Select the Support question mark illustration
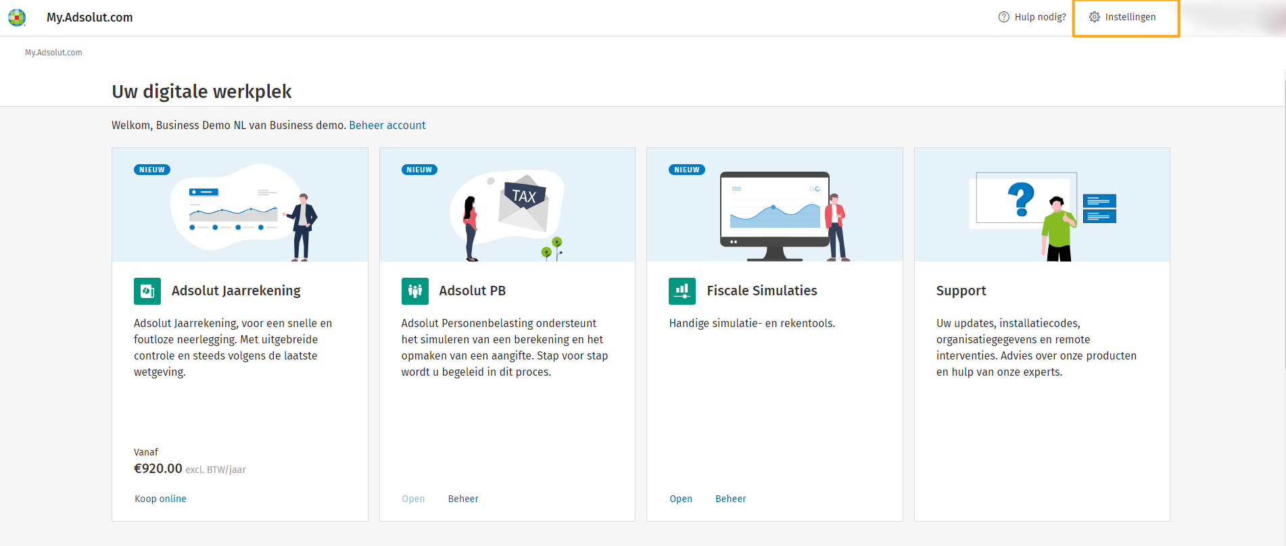The height and width of the screenshot is (546, 1286). click(x=1042, y=205)
